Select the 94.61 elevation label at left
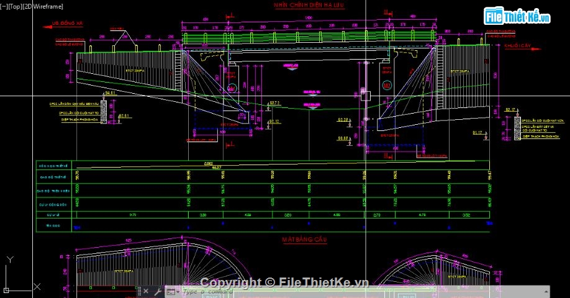This screenshot has height=298, width=570. coord(109,93)
